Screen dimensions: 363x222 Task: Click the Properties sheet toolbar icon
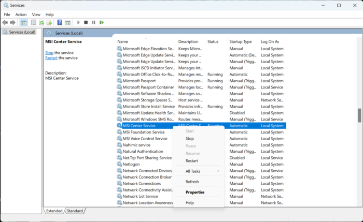tap(34, 22)
